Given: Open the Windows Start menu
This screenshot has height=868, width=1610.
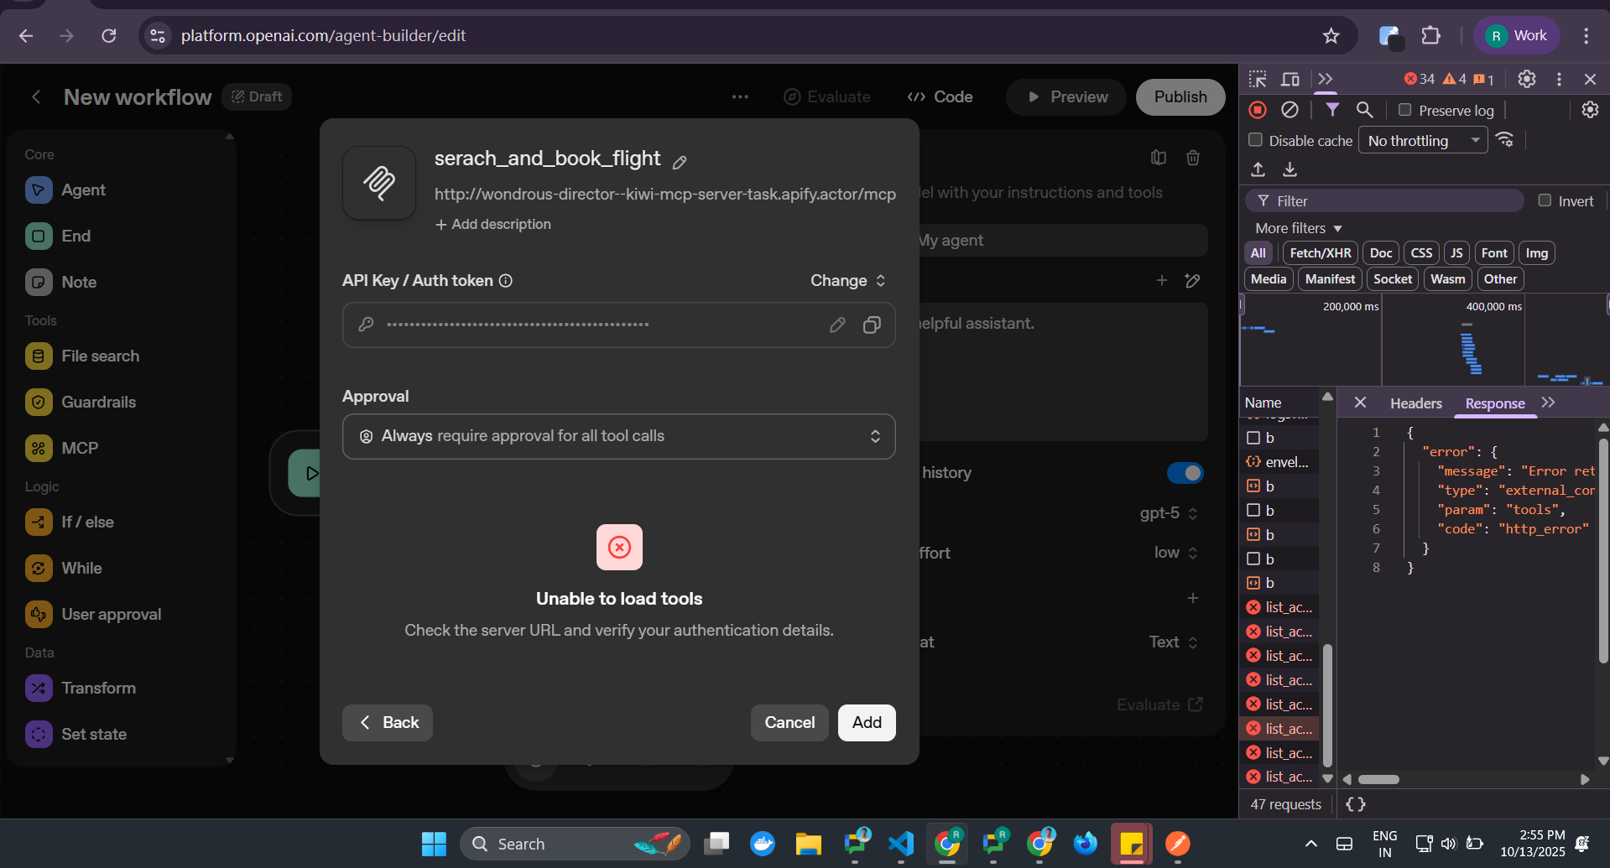Looking at the screenshot, I should (434, 844).
